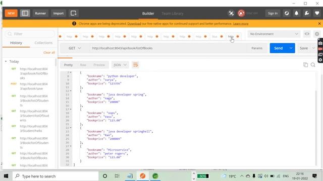The image size is (323, 181).
Task: Click the Learn more link
Action: (x=241, y=24)
